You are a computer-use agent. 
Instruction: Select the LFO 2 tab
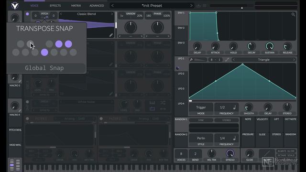pos(181,74)
